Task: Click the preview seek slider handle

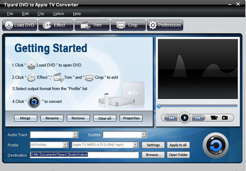Action: [159, 106]
